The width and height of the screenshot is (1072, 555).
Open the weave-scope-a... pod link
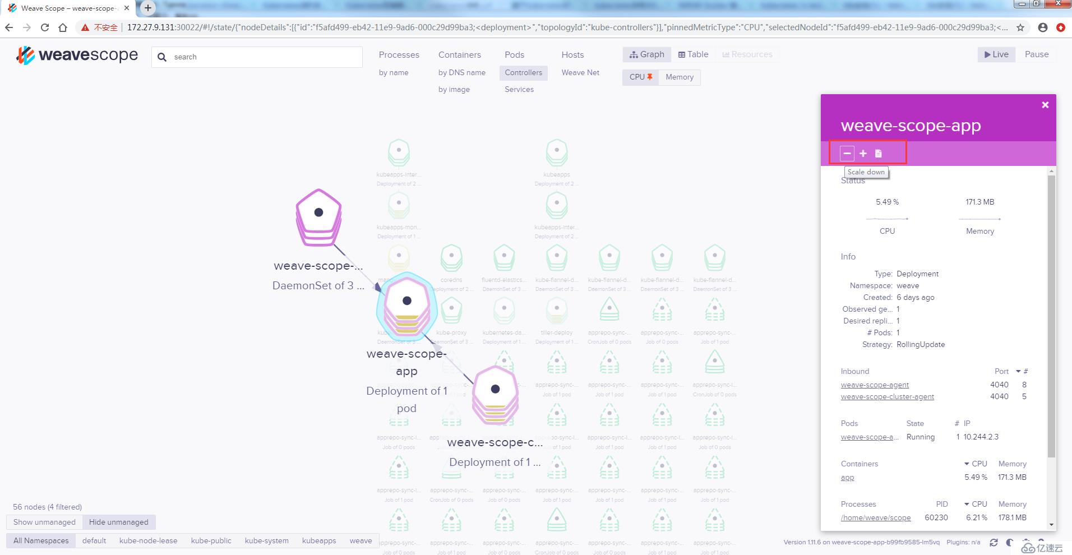tap(870, 437)
